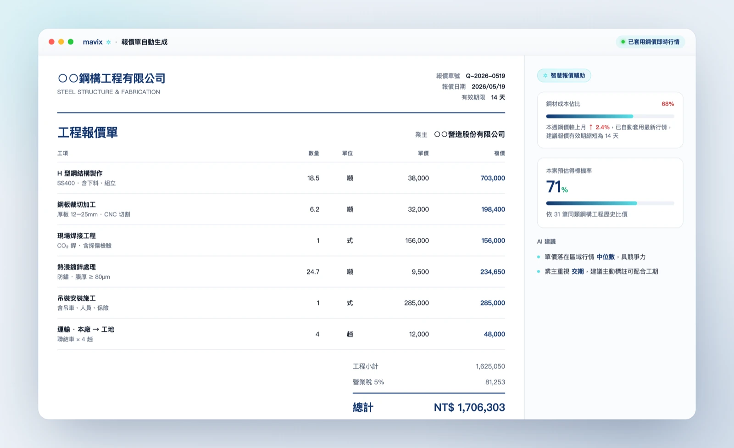
Task: Click the 營業稅 5% amount 81,253
Action: click(495, 382)
